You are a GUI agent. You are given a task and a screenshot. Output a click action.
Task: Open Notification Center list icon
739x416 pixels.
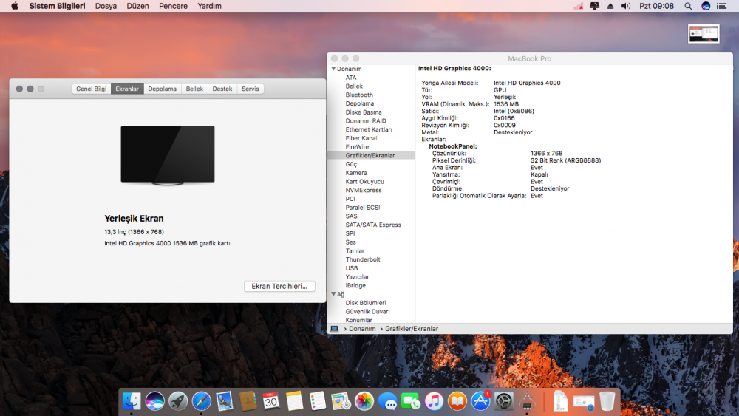[x=721, y=6]
